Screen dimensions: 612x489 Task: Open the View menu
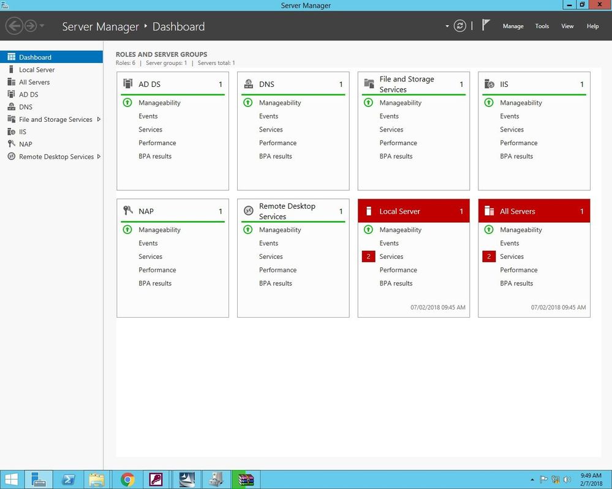click(567, 26)
